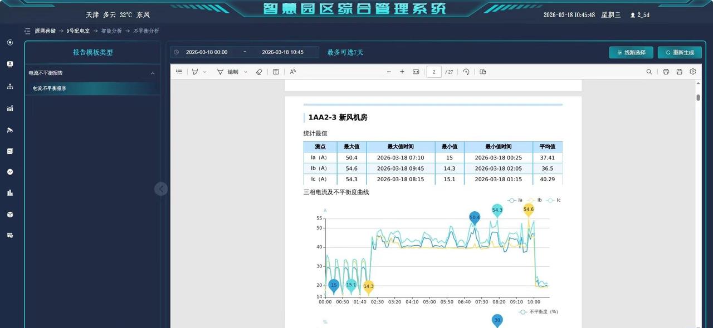Toggle the menu collapse icon beside breadcrumb
713x328 pixels.
pos(27,31)
